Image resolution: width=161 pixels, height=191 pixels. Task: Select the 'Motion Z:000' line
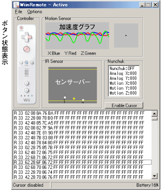[123, 93]
